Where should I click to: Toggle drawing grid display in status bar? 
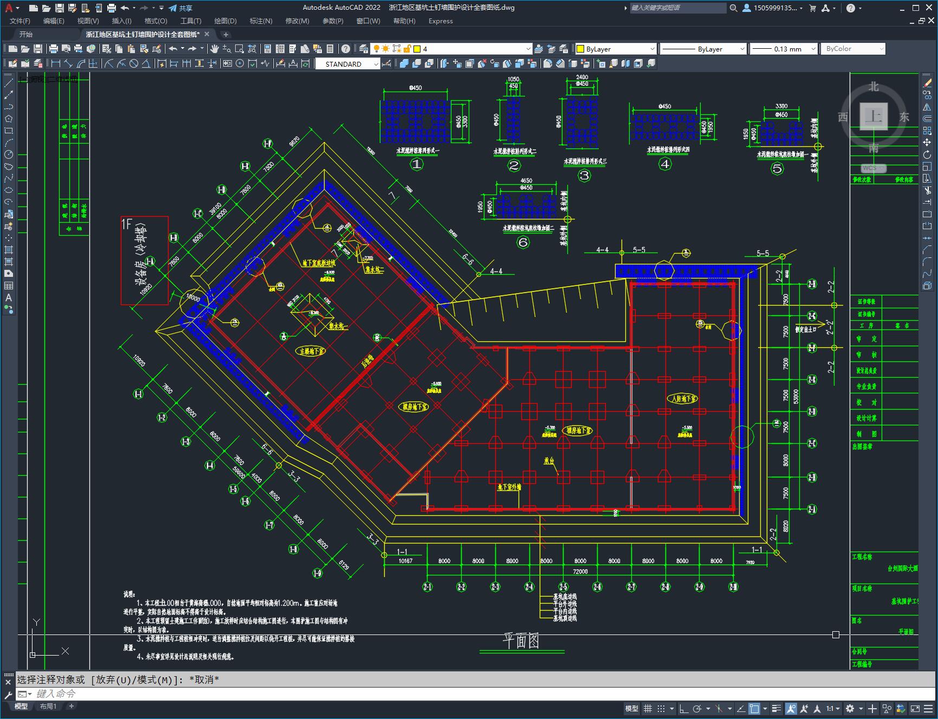(x=648, y=708)
